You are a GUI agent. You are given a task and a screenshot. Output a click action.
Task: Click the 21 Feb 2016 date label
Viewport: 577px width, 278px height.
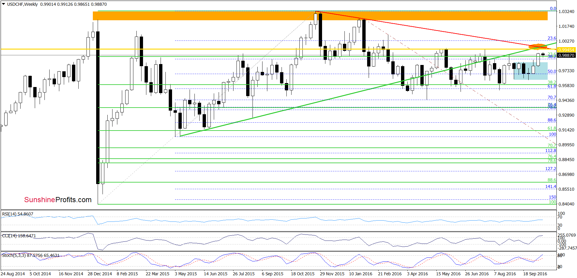click(x=390, y=274)
